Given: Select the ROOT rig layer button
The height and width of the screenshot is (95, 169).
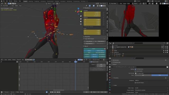Looking at the screenshot, I should (94, 49).
